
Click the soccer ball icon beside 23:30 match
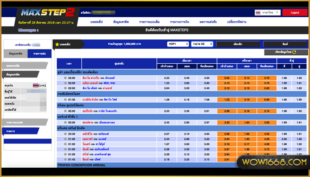pyautogui.click(x=64, y=134)
